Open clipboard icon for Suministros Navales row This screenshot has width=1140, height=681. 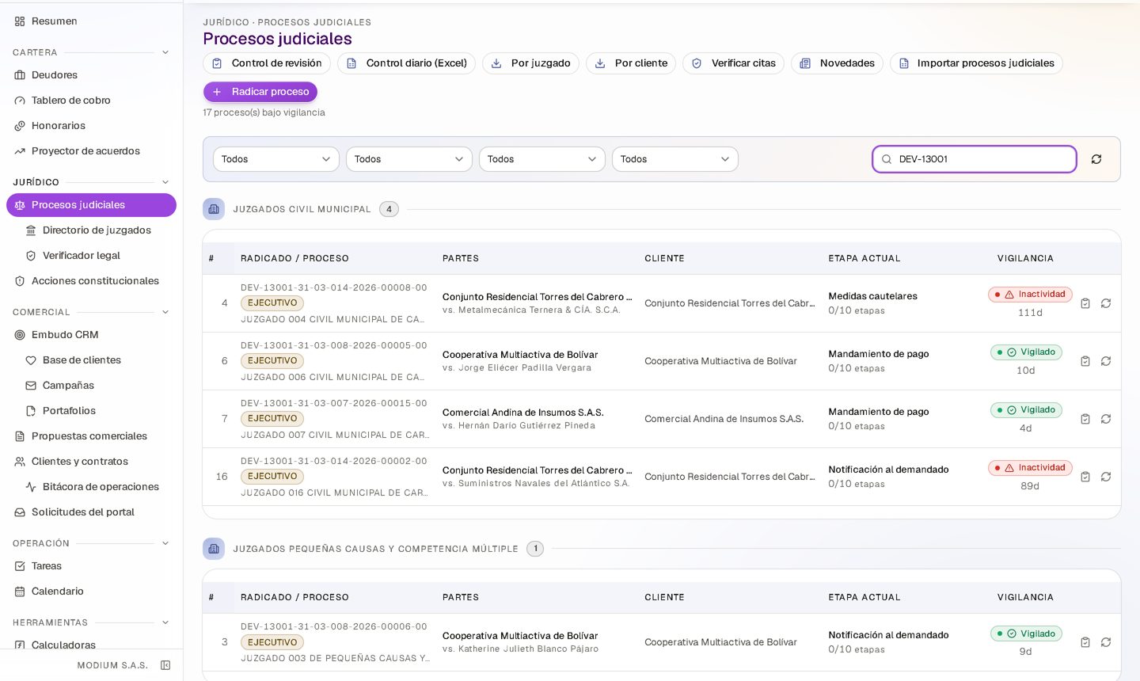point(1085,477)
